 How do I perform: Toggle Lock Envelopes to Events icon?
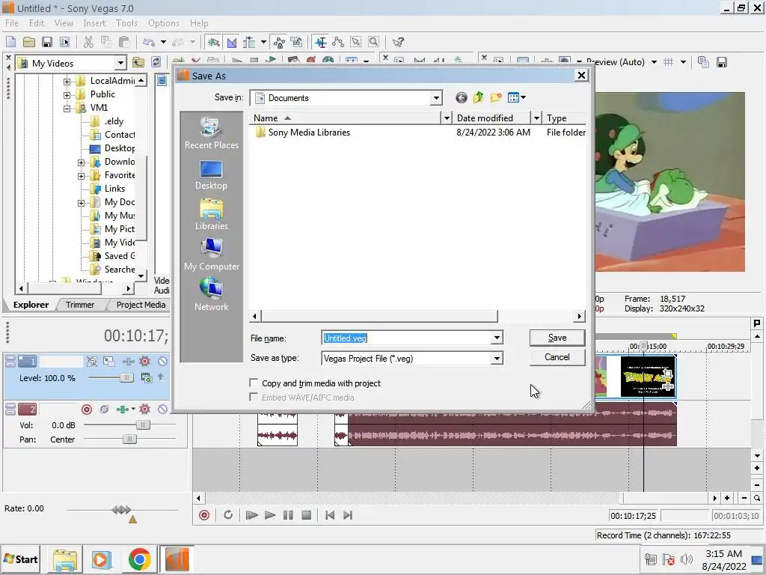coord(279,42)
